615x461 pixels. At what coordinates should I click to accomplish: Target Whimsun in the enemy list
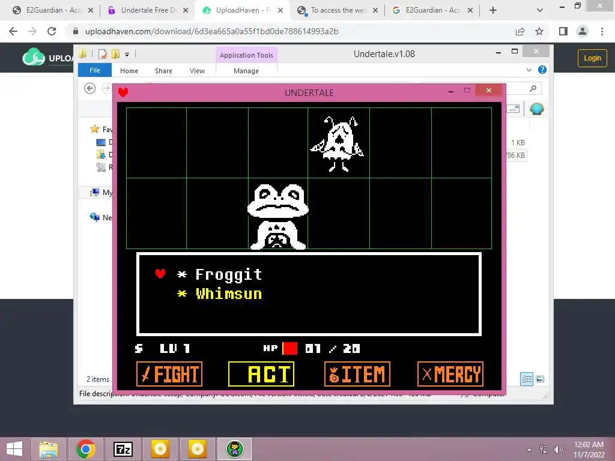(229, 294)
